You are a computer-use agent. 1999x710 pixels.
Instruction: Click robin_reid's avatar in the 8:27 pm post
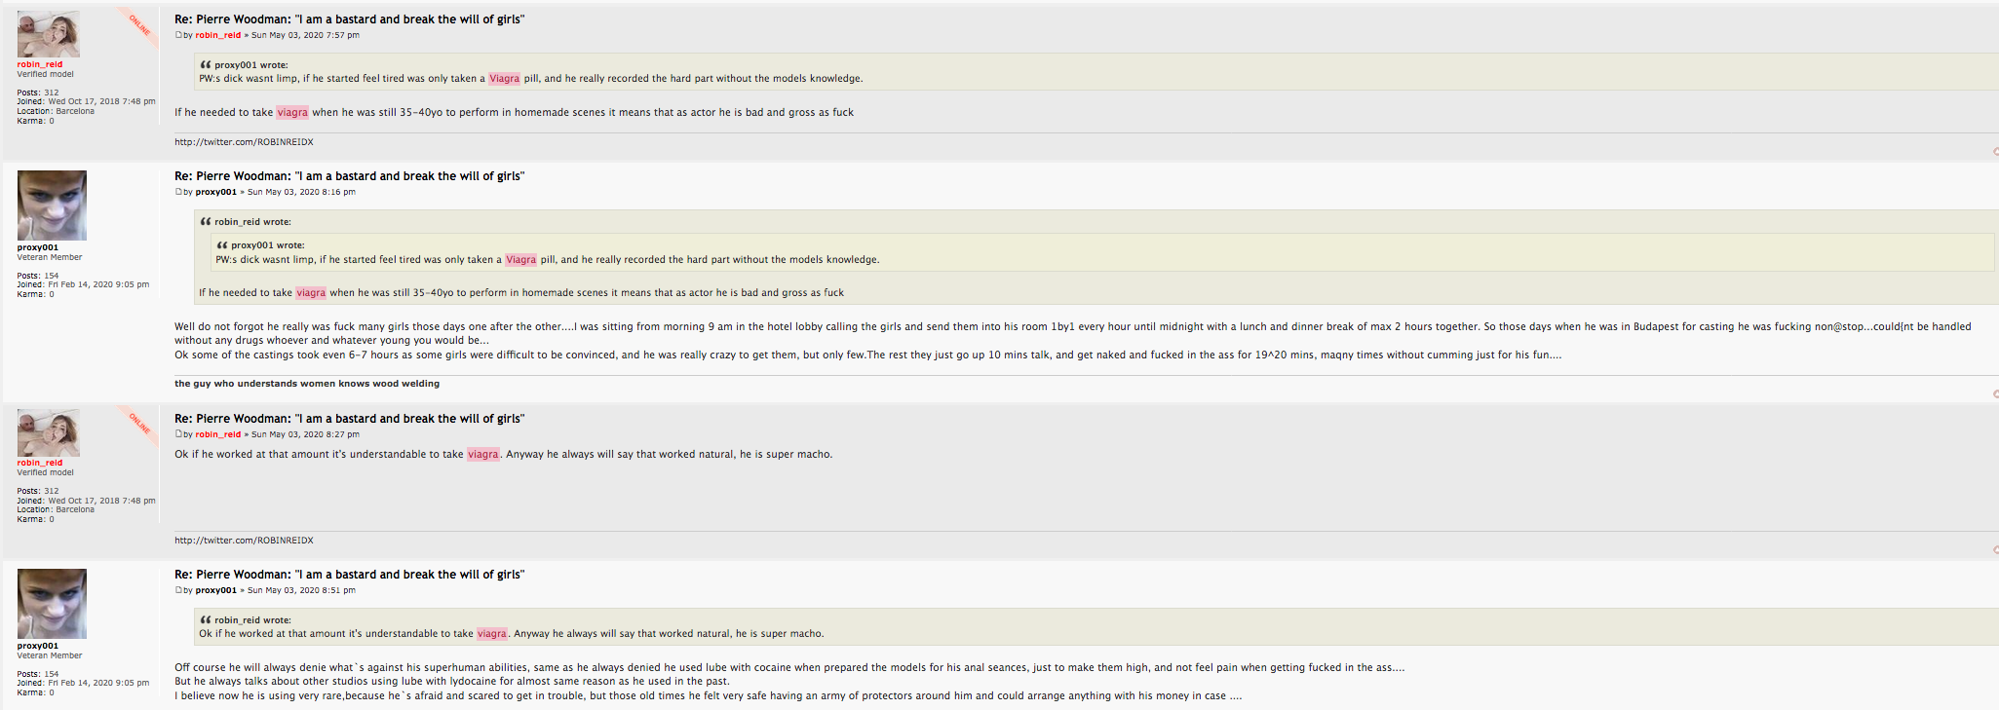pyautogui.click(x=48, y=433)
